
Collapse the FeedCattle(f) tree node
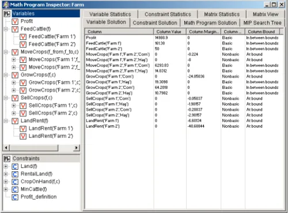click(6, 29)
